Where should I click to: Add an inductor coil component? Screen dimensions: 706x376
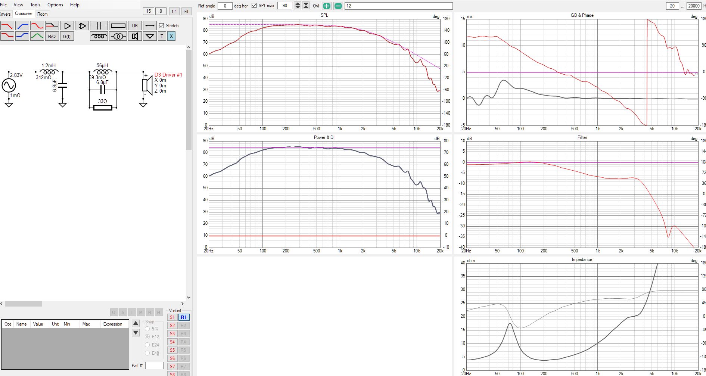coord(99,36)
